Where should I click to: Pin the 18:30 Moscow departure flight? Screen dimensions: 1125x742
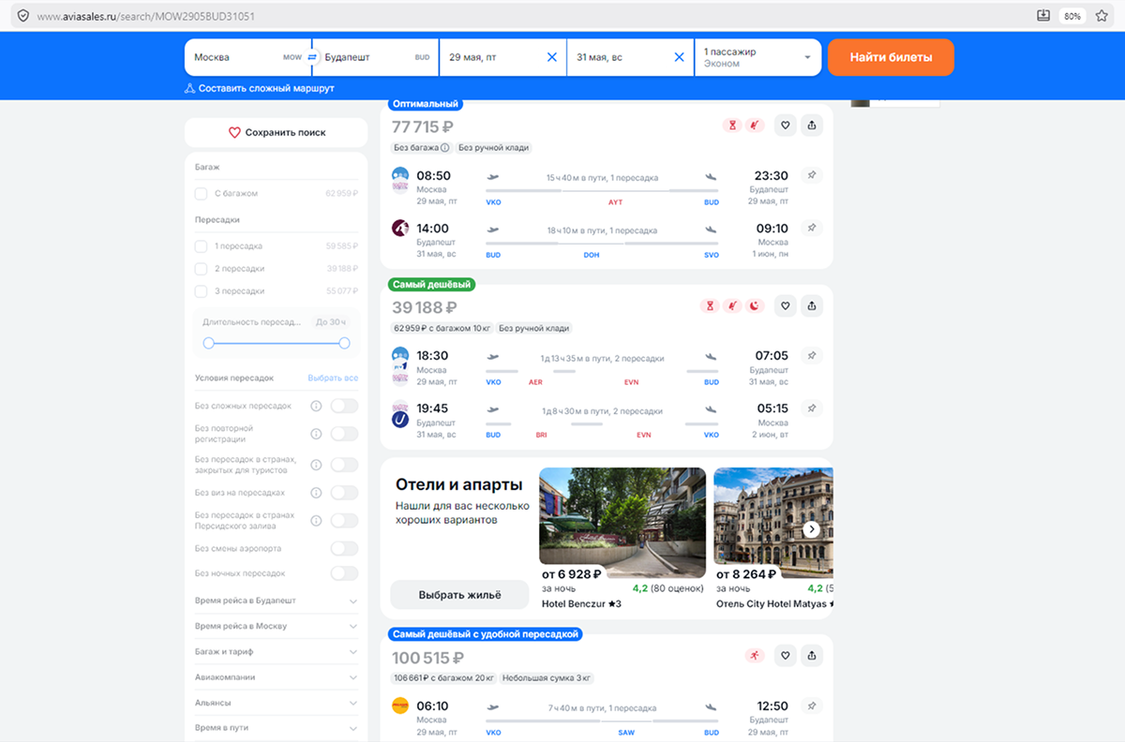pyautogui.click(x=812, y=356)
